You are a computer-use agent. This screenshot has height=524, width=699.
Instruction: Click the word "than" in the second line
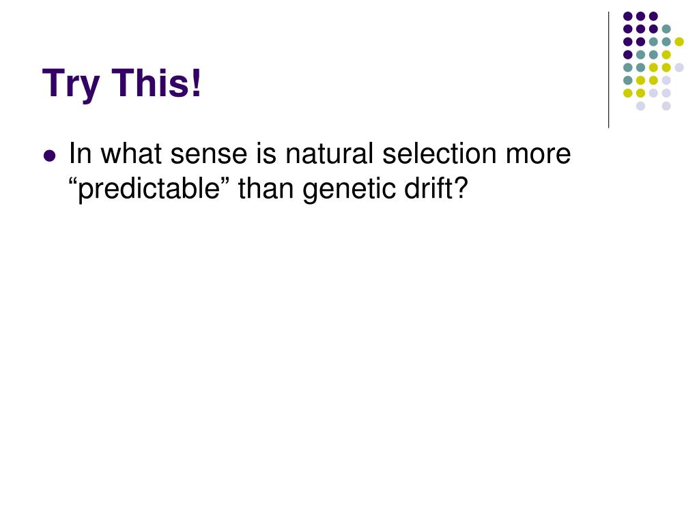[266, 188]
